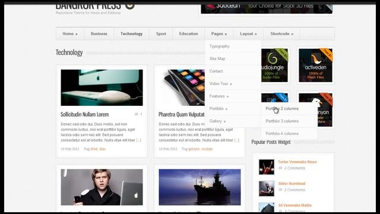This screenshot has height=214, width=380.
Task: Click the 5 Comments link under Tortor
Action: tap(294, 168)
